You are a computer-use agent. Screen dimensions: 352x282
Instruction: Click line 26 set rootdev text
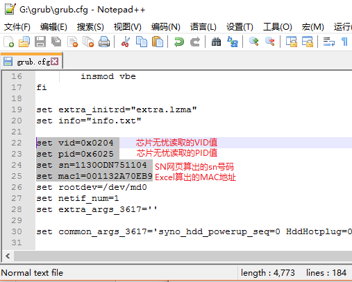(92, 187)
